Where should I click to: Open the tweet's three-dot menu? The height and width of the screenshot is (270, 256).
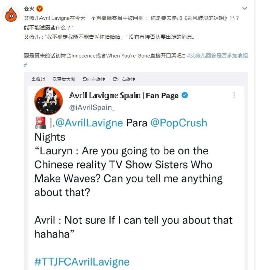[234, 95]
